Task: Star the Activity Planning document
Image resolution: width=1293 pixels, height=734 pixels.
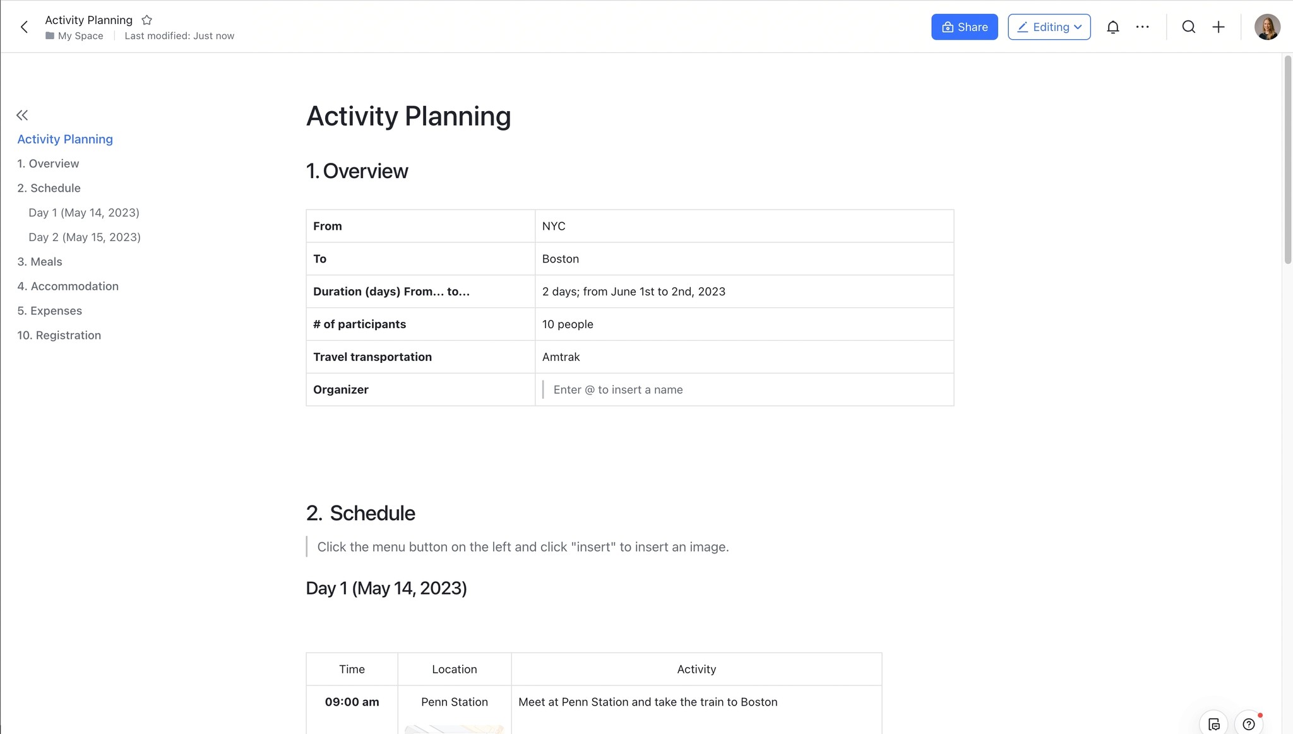Action: [146, 20]
